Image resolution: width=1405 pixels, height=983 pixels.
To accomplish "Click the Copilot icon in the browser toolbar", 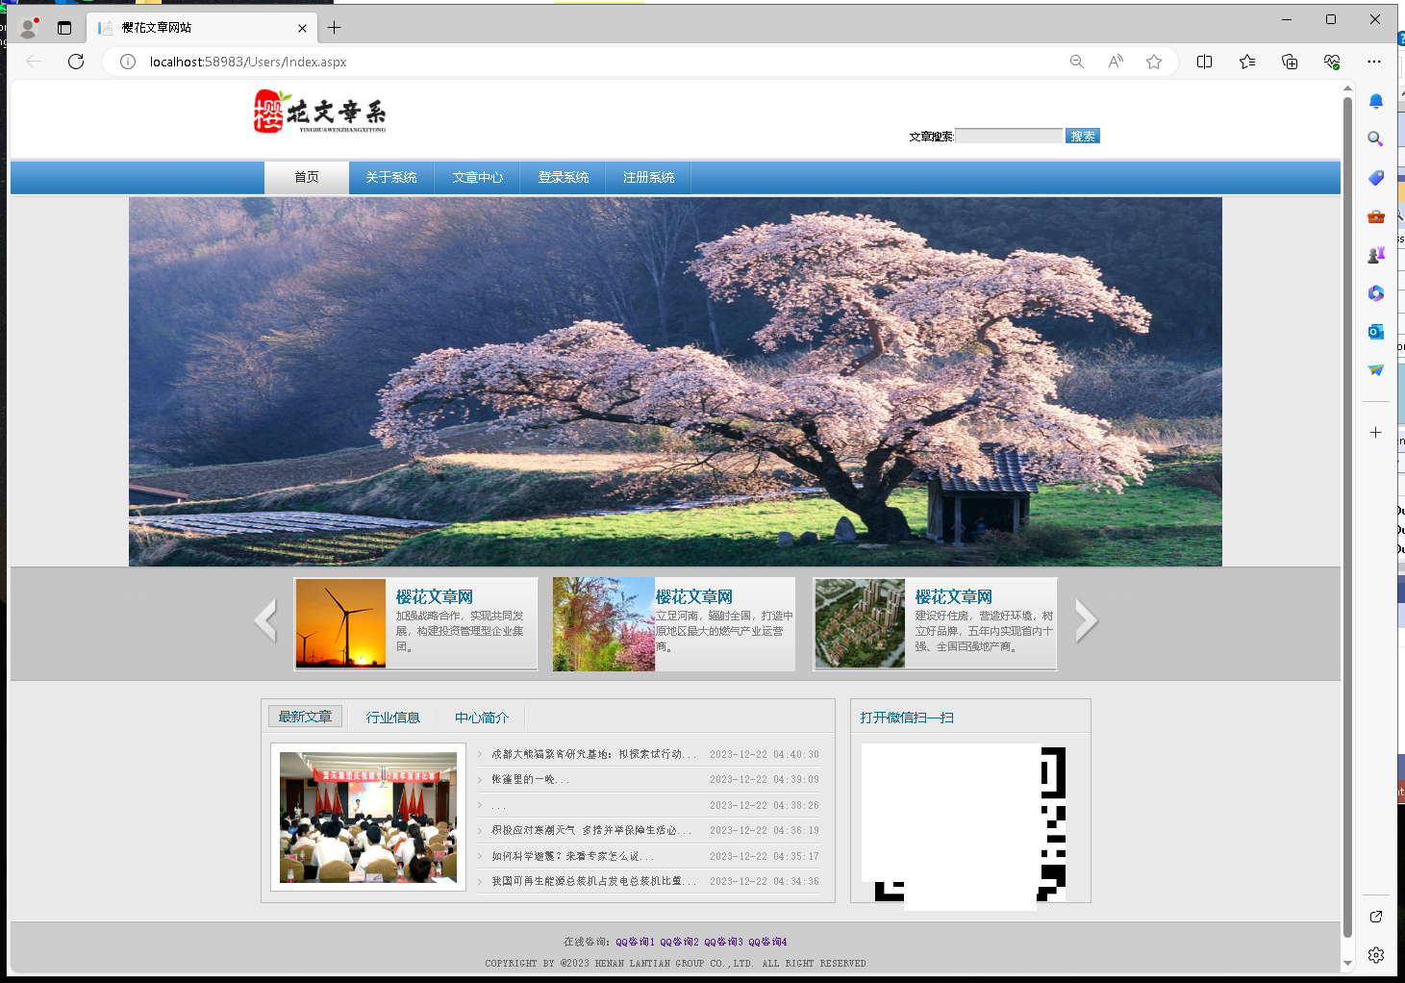I will [x=1331, y=61].
